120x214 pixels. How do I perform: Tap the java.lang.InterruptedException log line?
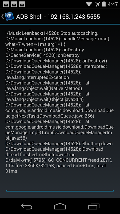tap(37, 77)
